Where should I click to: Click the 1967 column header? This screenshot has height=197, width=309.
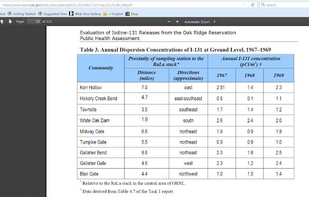[222, 75]
